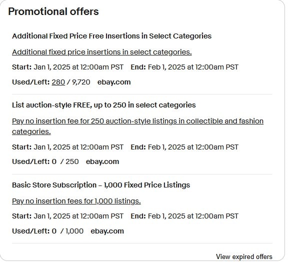This screenshot has width=288, height=262.
Task: Click ebay.com beside the 0 / 1,000 count
Action: pyautogui.click(x=107, y=231)
